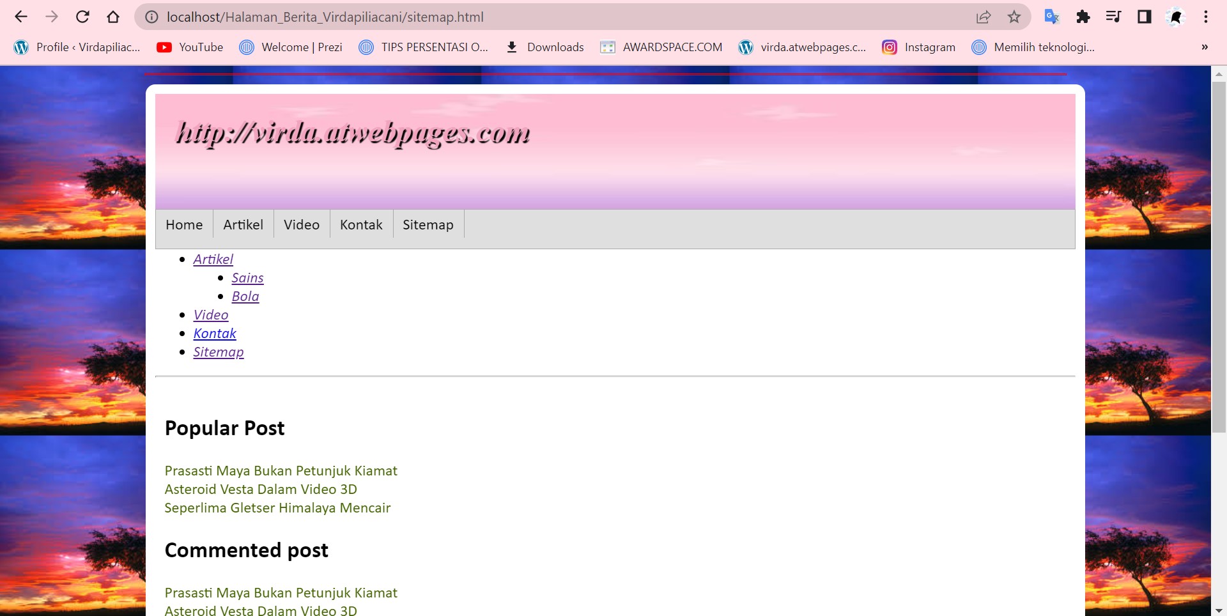The image size is (1227, 616).
Task: Open Chrome three-dot menu
Action: (x=1206, y=17)
